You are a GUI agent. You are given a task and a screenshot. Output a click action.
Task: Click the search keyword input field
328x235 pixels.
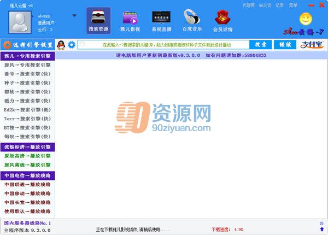[163, 45]
